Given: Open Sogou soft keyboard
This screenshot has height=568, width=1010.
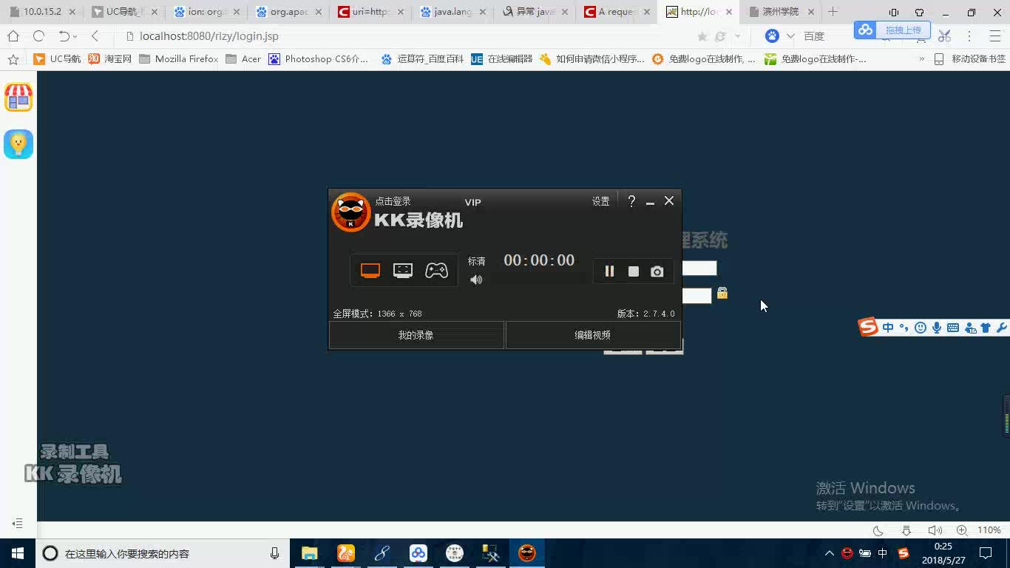Looking at the screenshot, I should click(953, 328).
